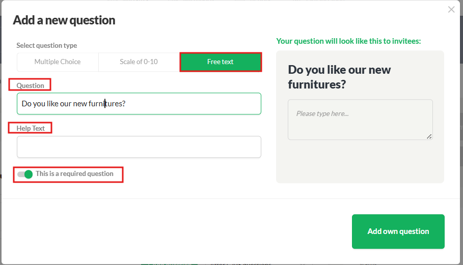Click the preview question title text
The width and height of the screenshot is (463, 265).
pos(339,77)
